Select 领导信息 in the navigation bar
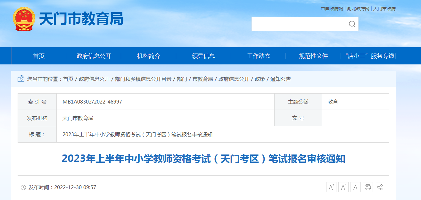The height and width of the screenshot is (200, 421). (x=203, y=56)
